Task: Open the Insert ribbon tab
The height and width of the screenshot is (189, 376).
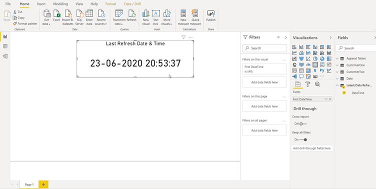Action: pyautogui.click(x=41, y=4)
